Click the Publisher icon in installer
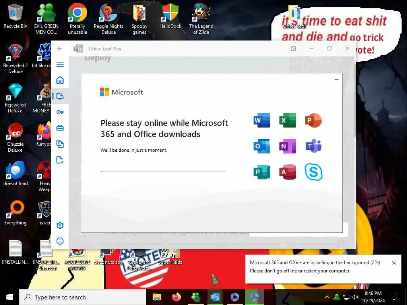The image size is (407, 305). tap(262, 172)
